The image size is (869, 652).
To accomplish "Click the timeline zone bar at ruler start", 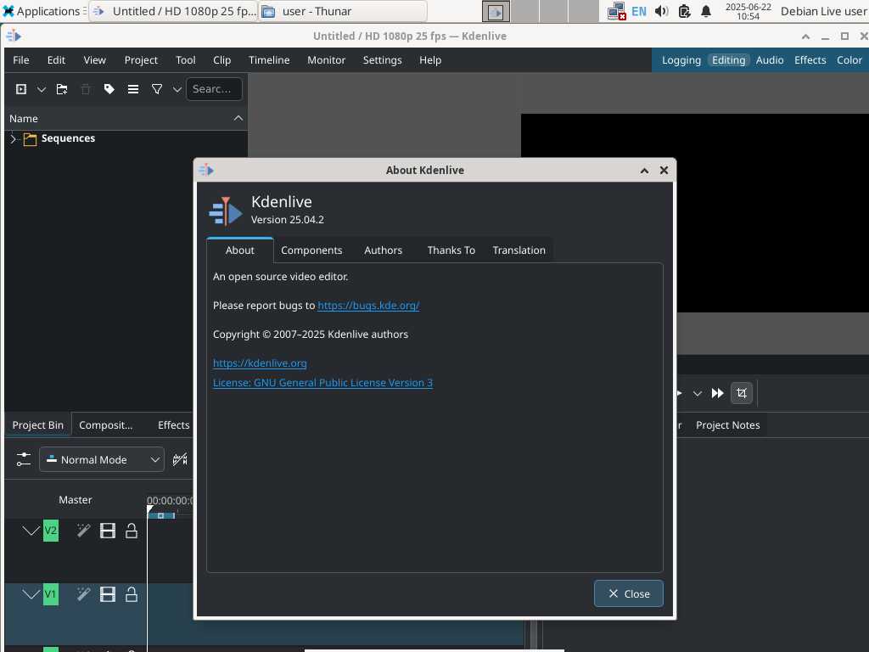I will [x=161, y=515].
